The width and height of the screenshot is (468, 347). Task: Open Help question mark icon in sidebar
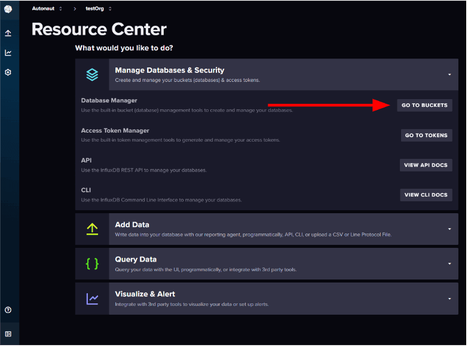[8, 310]
